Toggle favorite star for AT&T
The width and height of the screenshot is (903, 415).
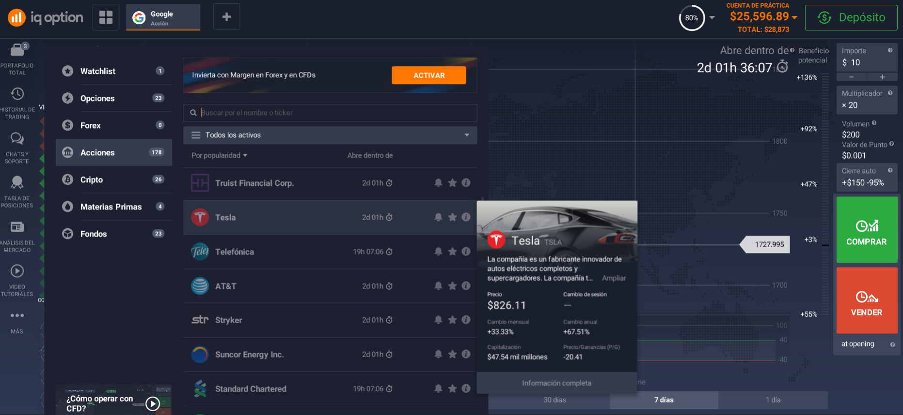[452, 286]
